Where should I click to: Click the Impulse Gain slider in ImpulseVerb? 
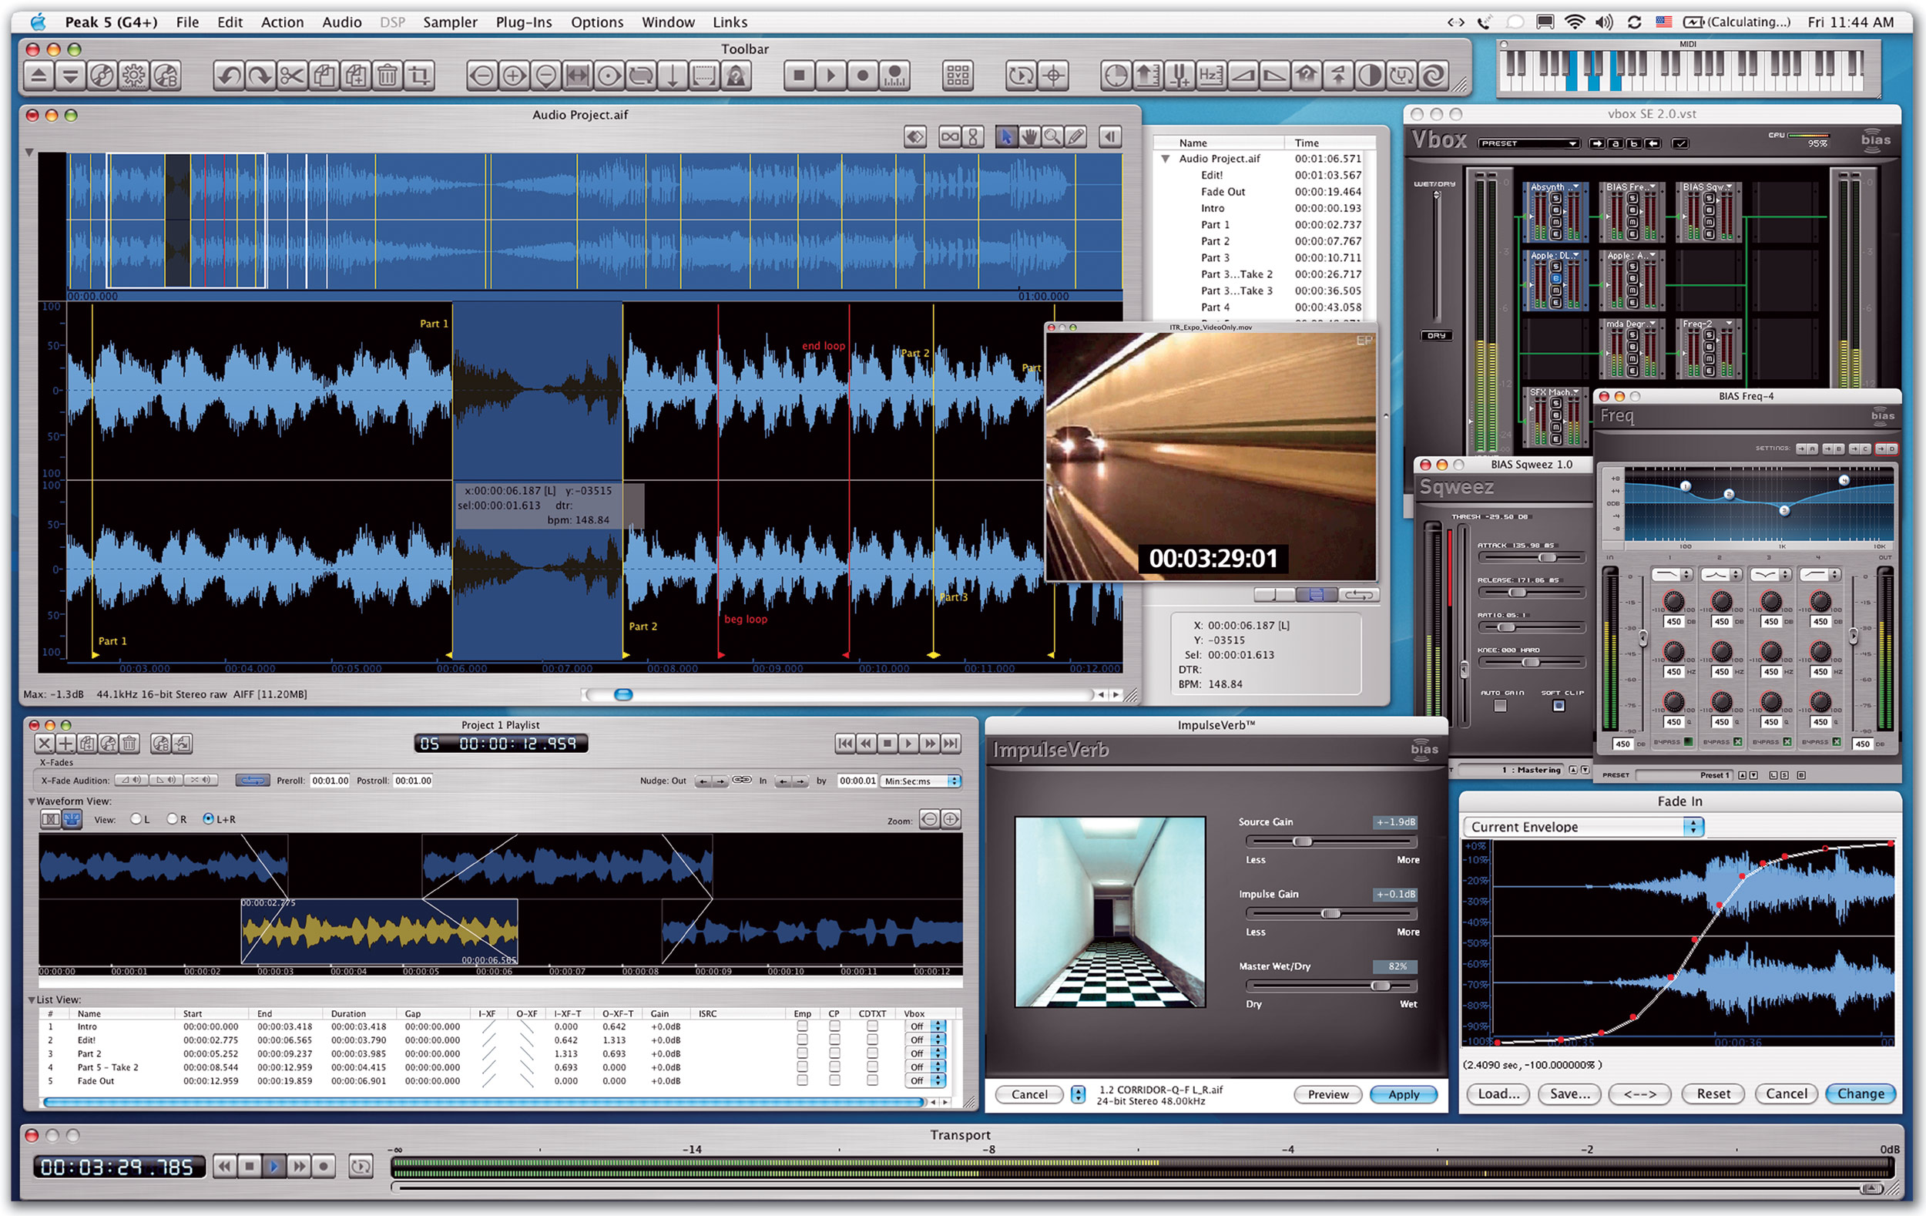[x=1331, y=914]
